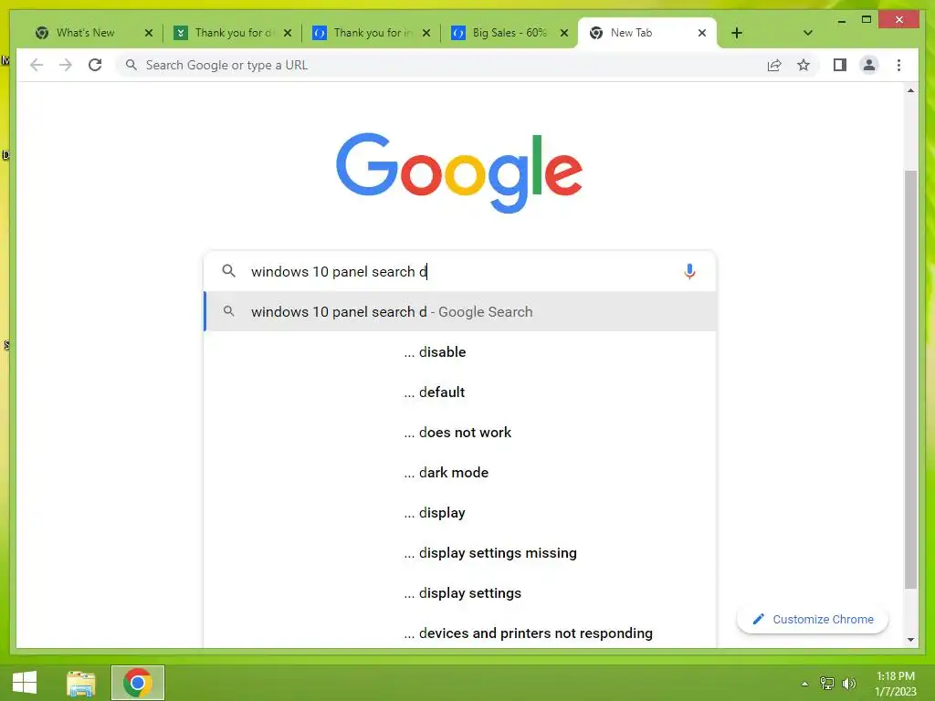Switch to the Big Sales - 60% tab
This screenshot has width=935, height=701.
point(510,33)
